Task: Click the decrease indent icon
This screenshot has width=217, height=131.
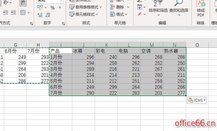Action: click(x=5, y=13)
